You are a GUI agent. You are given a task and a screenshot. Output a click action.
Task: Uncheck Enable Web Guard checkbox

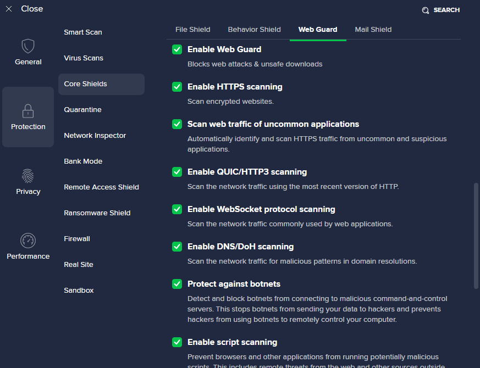coord(177,49)
